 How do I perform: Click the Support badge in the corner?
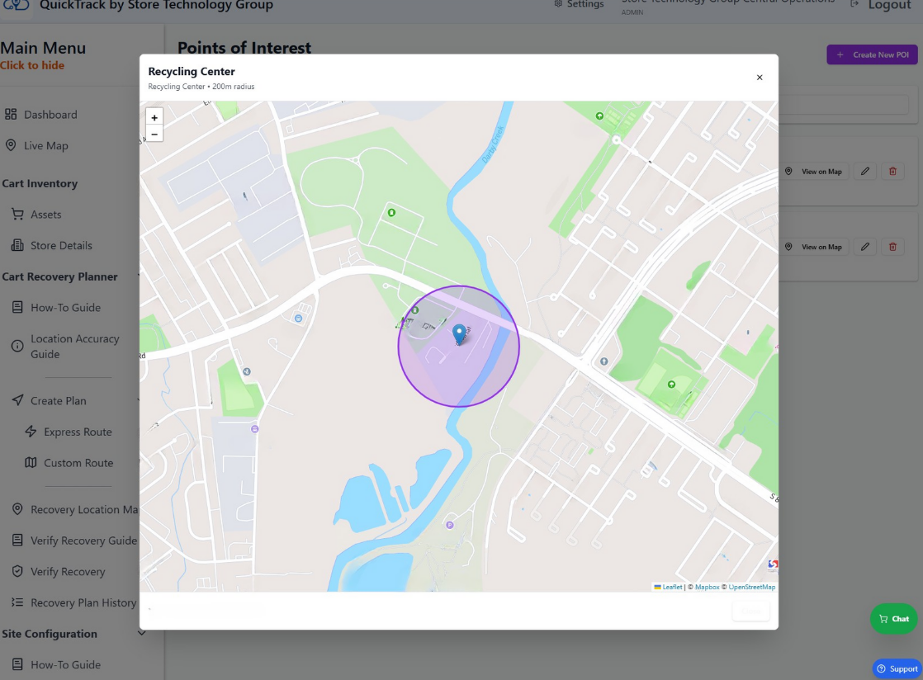[x=897, y=668]
